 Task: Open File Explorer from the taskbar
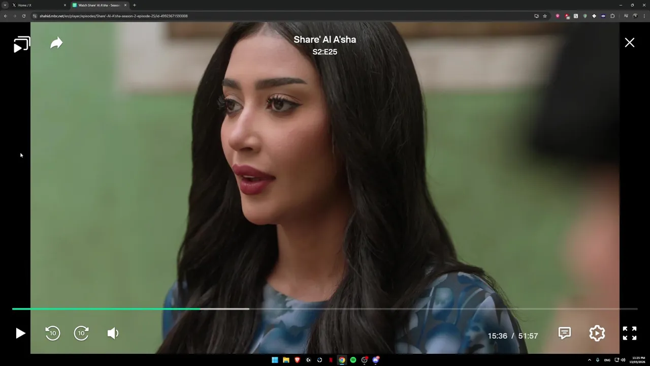(x=286, y=360)
